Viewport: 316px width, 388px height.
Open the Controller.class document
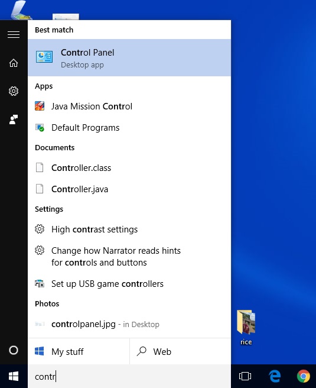pos(129,168)
